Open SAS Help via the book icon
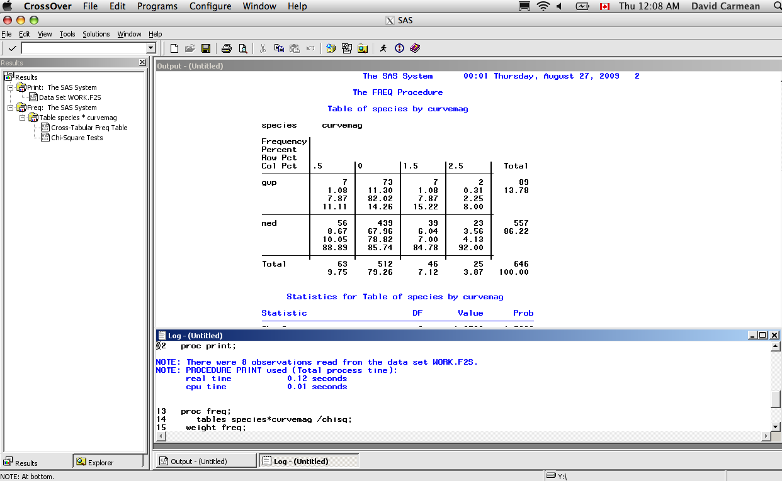Viewport: 782px width, 481px height. 414,48
